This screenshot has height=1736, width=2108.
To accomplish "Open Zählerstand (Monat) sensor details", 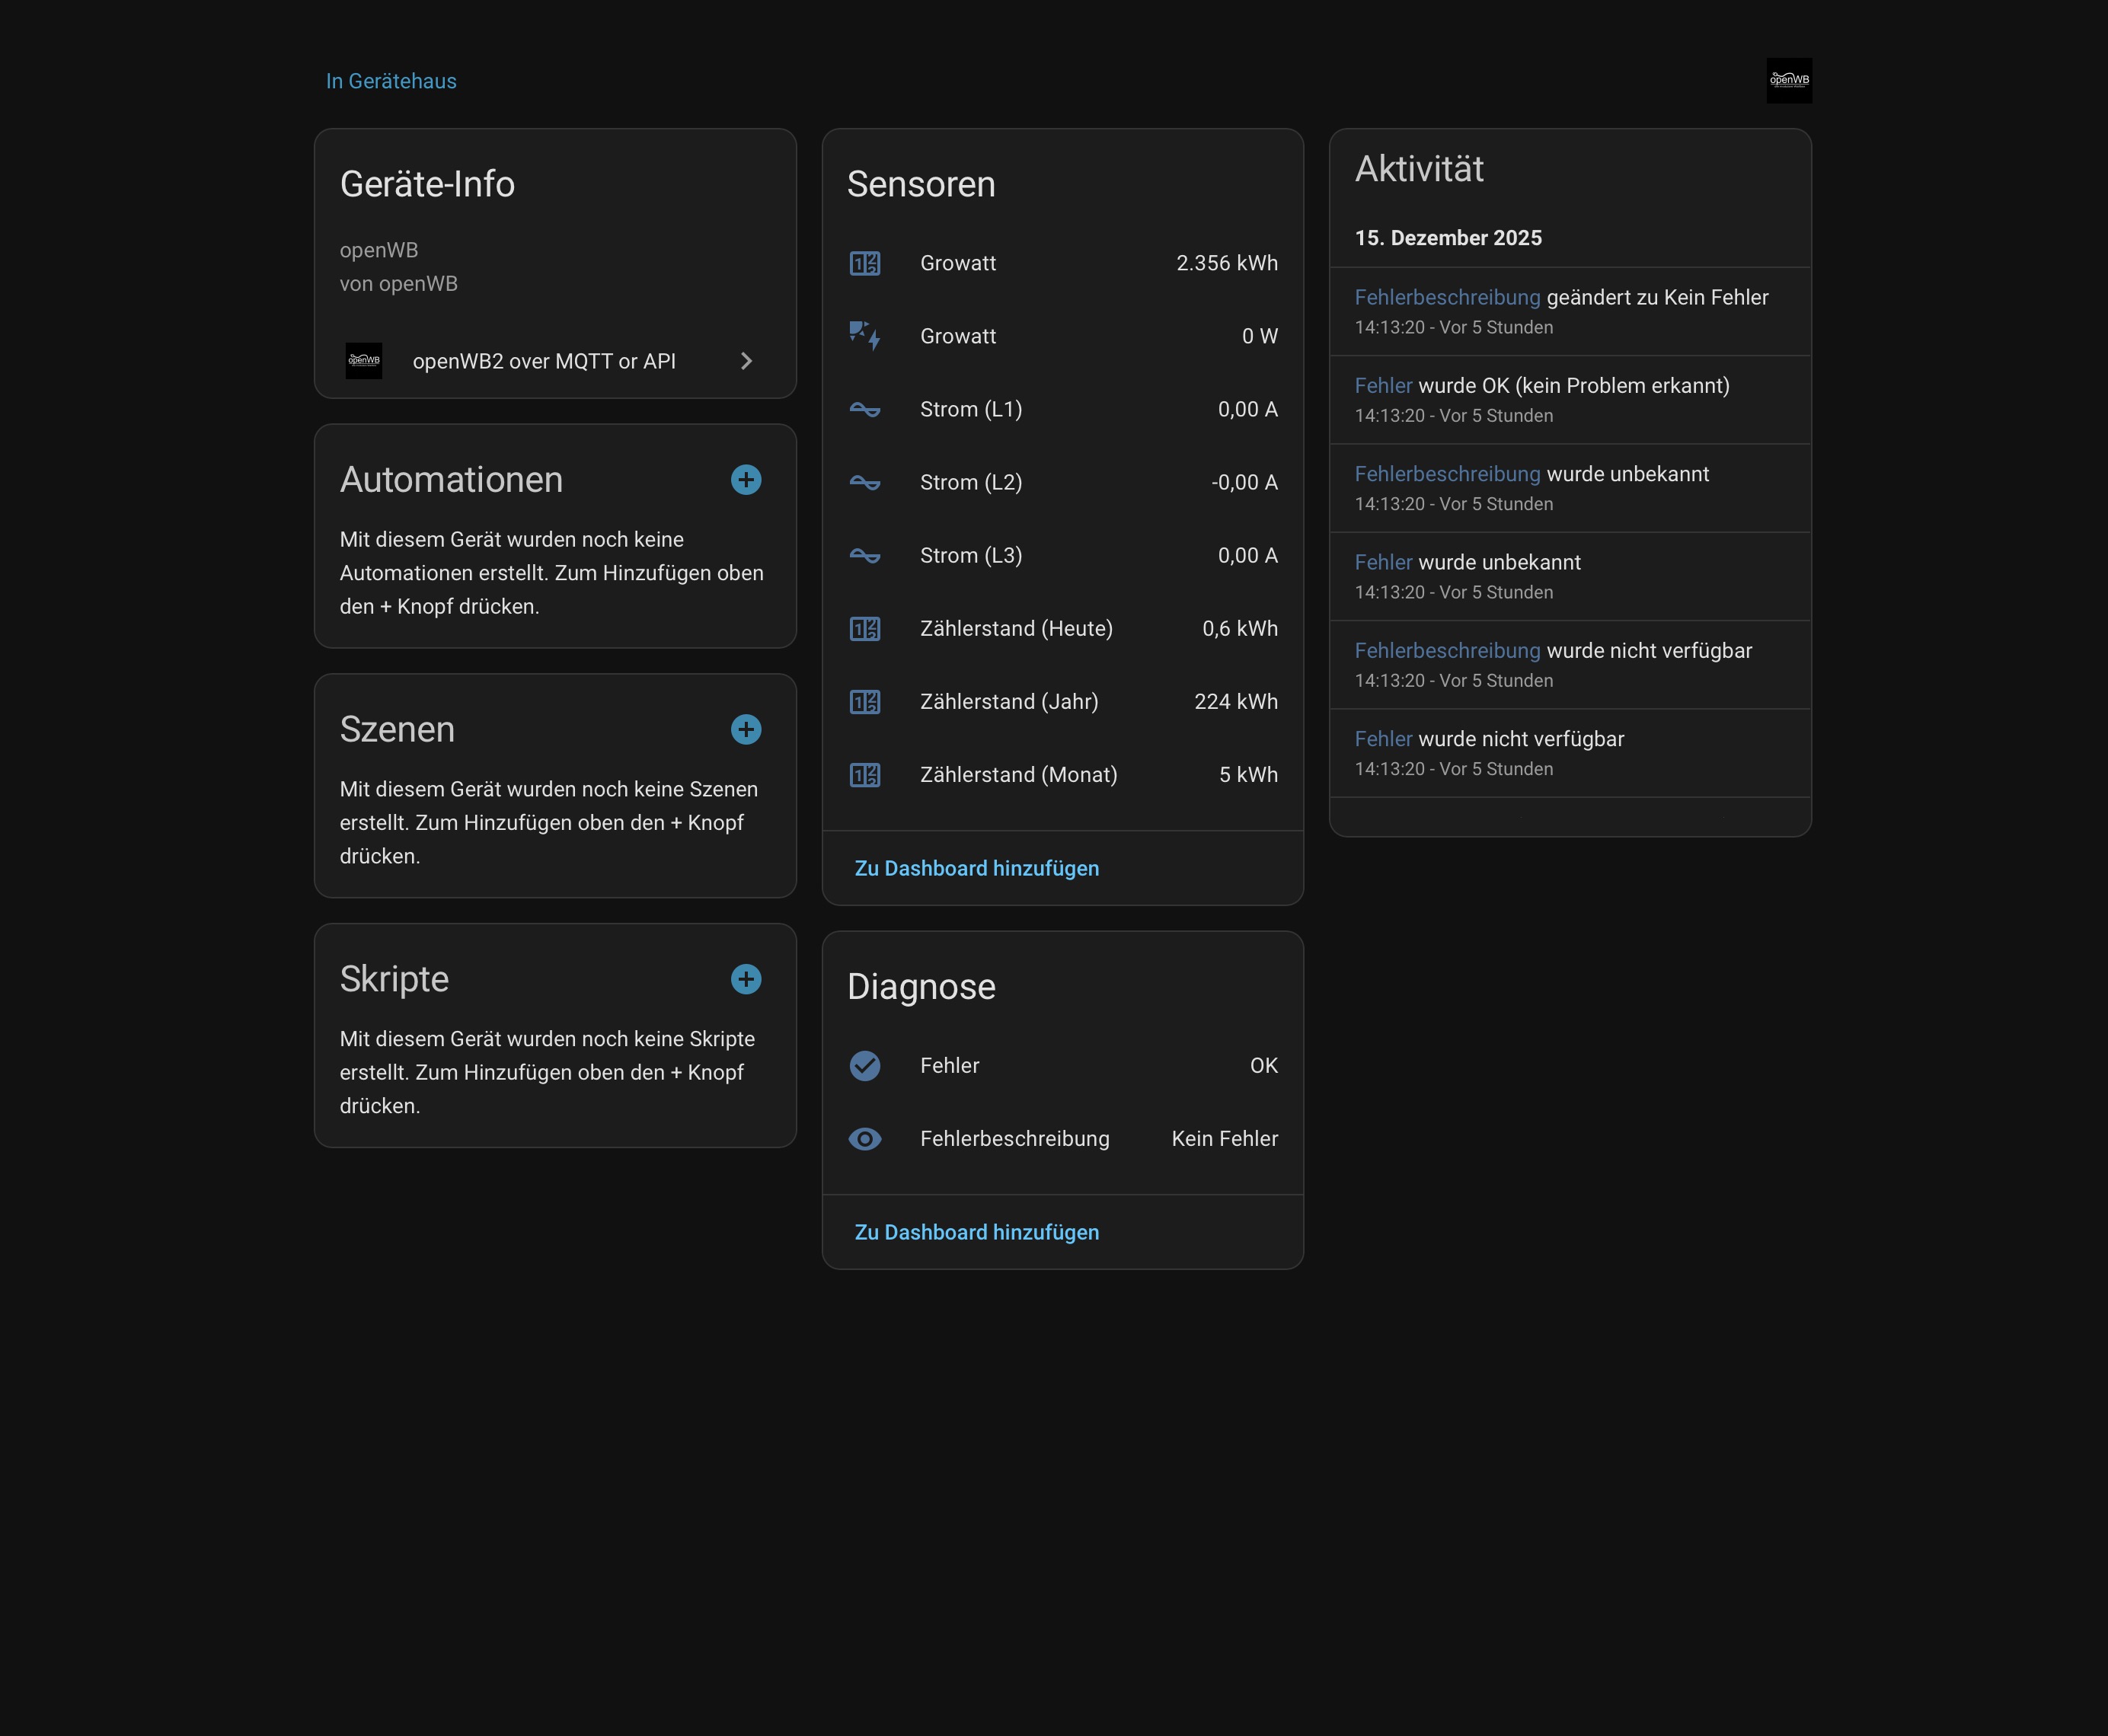I will [x=1062, y=775].
